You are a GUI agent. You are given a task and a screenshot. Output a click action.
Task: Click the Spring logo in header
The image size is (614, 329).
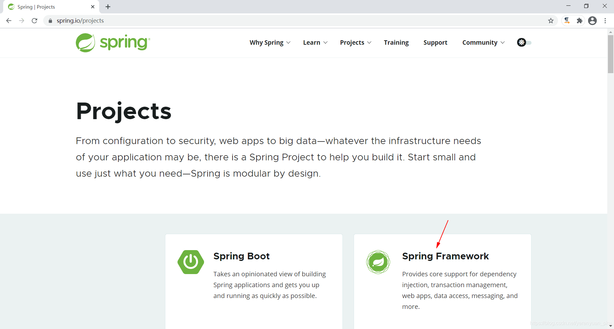click(x=113, y=42)
